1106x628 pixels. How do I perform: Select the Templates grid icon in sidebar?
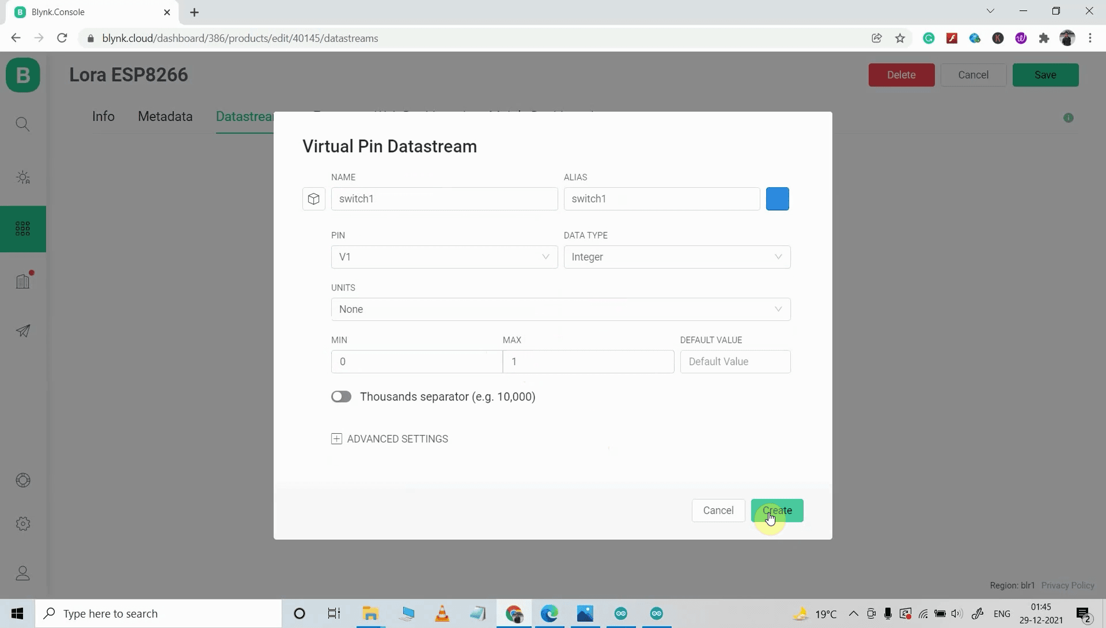pyautogui.click(x=23, y=229)
